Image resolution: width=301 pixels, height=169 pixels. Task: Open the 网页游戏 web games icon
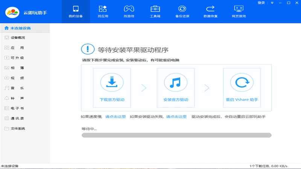tap(239, 9)
